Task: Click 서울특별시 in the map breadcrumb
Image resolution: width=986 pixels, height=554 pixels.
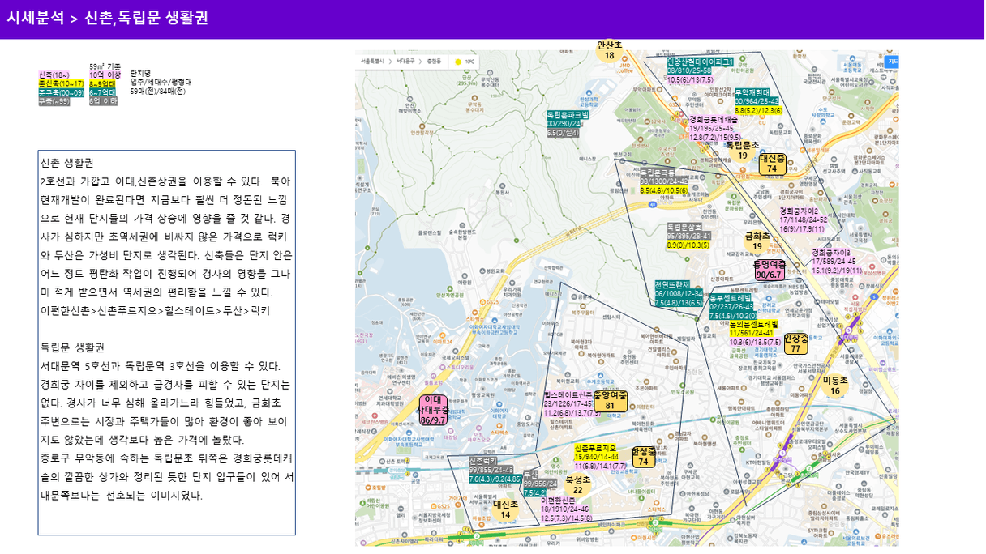Action: [x=371, y=61]
